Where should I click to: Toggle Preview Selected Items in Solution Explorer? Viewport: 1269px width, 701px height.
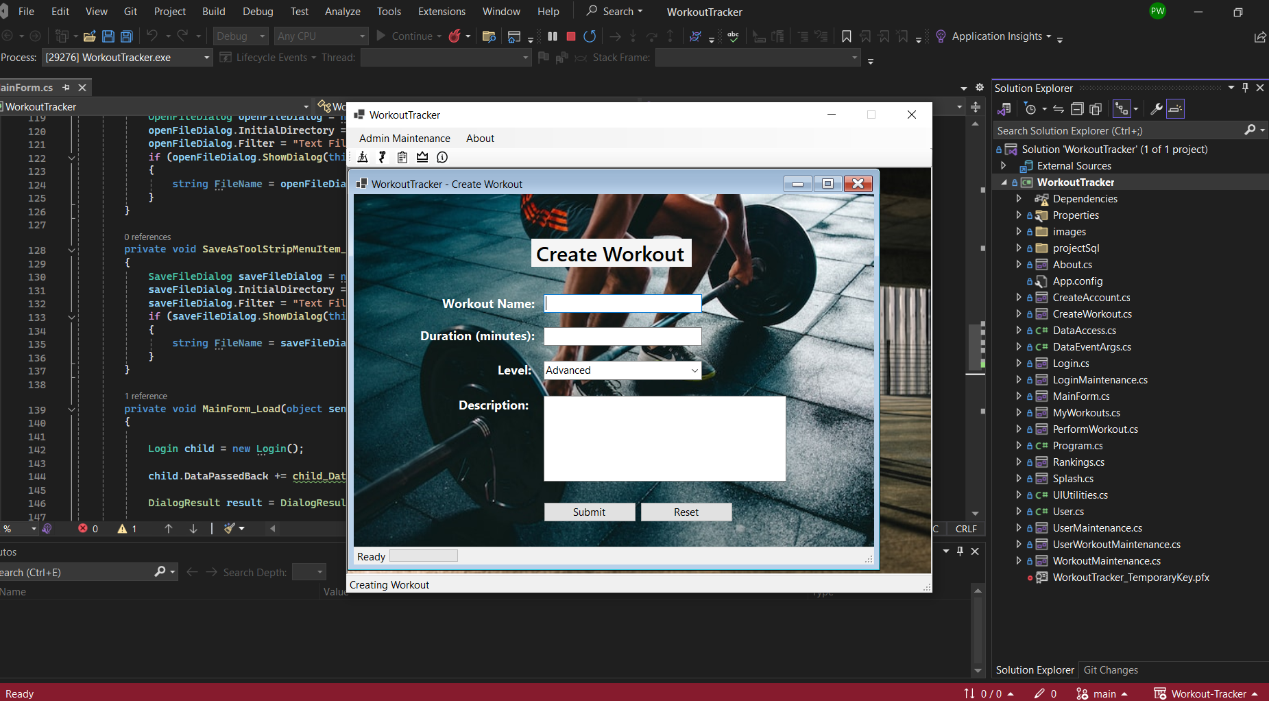click(1175, 109)
